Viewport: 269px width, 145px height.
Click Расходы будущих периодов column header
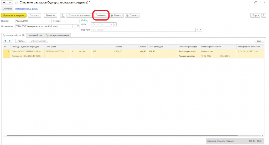tap(27, 47)
